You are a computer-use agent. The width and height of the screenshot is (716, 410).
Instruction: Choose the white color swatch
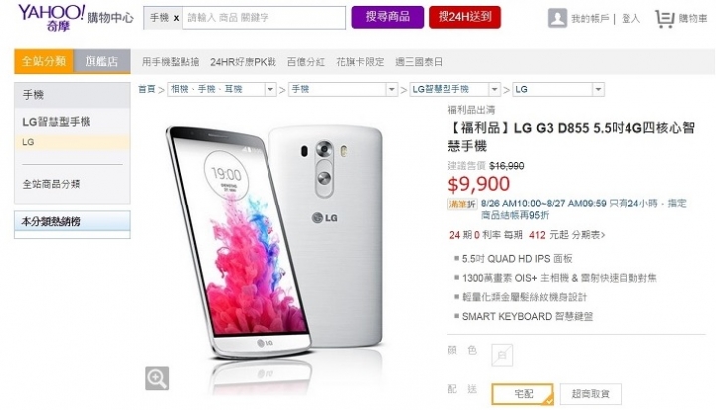click(502, 355)
